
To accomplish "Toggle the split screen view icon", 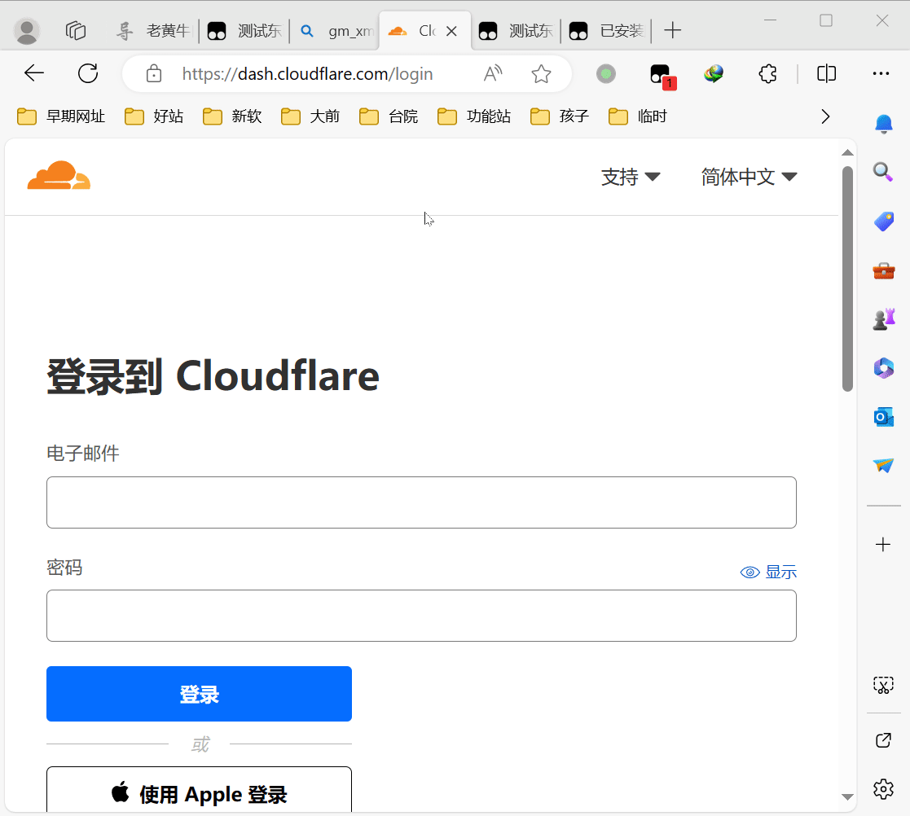I will (x=826, y=74).
